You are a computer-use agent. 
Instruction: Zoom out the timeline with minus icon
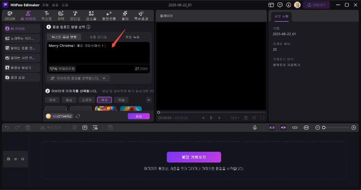tap(318, 127)
